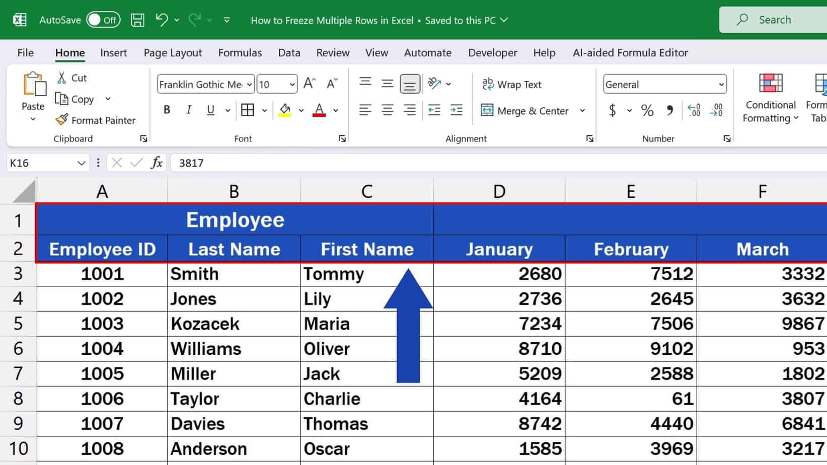Increase decimal places
The height and width of the screenshot is (465, 827).
[694, 110]
